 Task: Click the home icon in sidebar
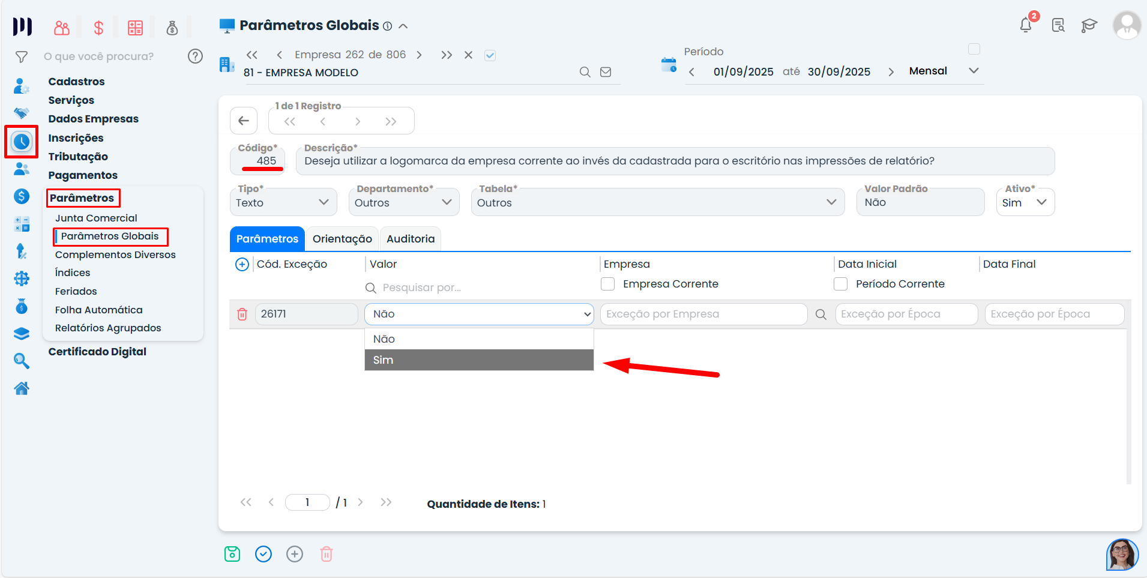click(22, 389)
